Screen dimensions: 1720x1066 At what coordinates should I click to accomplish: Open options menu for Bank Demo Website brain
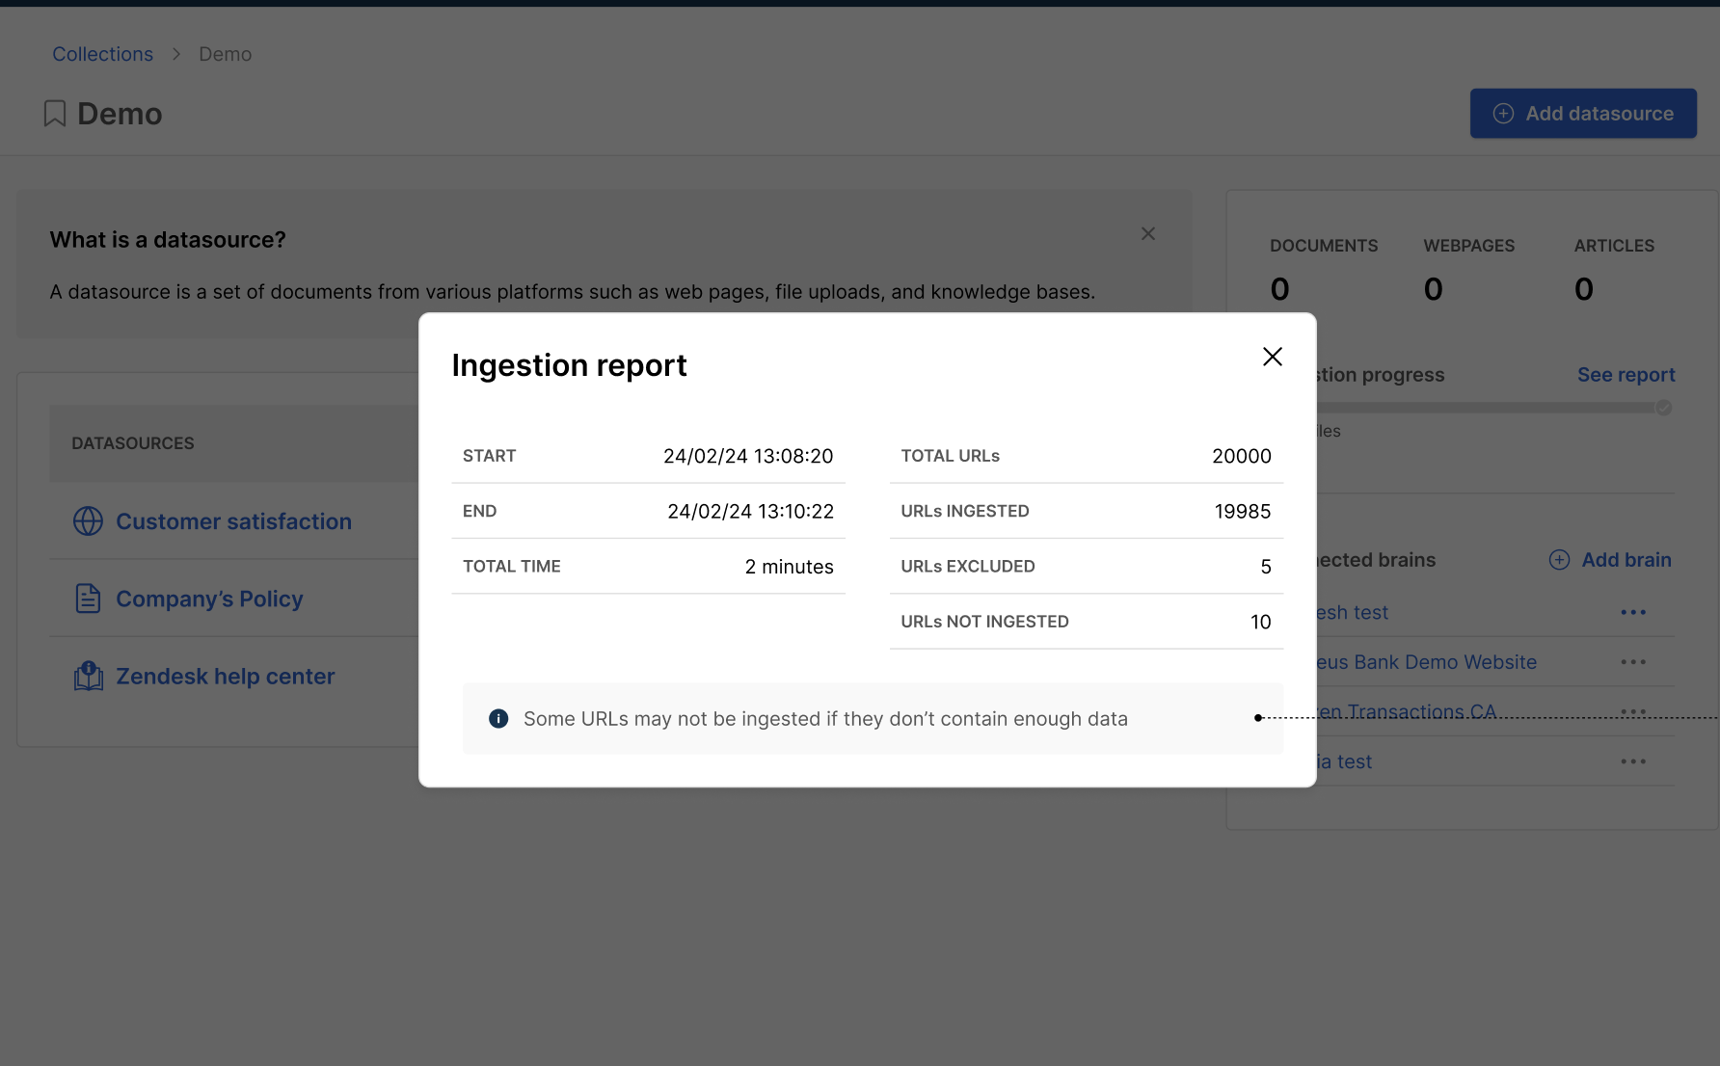click(x=1633, y=662)
